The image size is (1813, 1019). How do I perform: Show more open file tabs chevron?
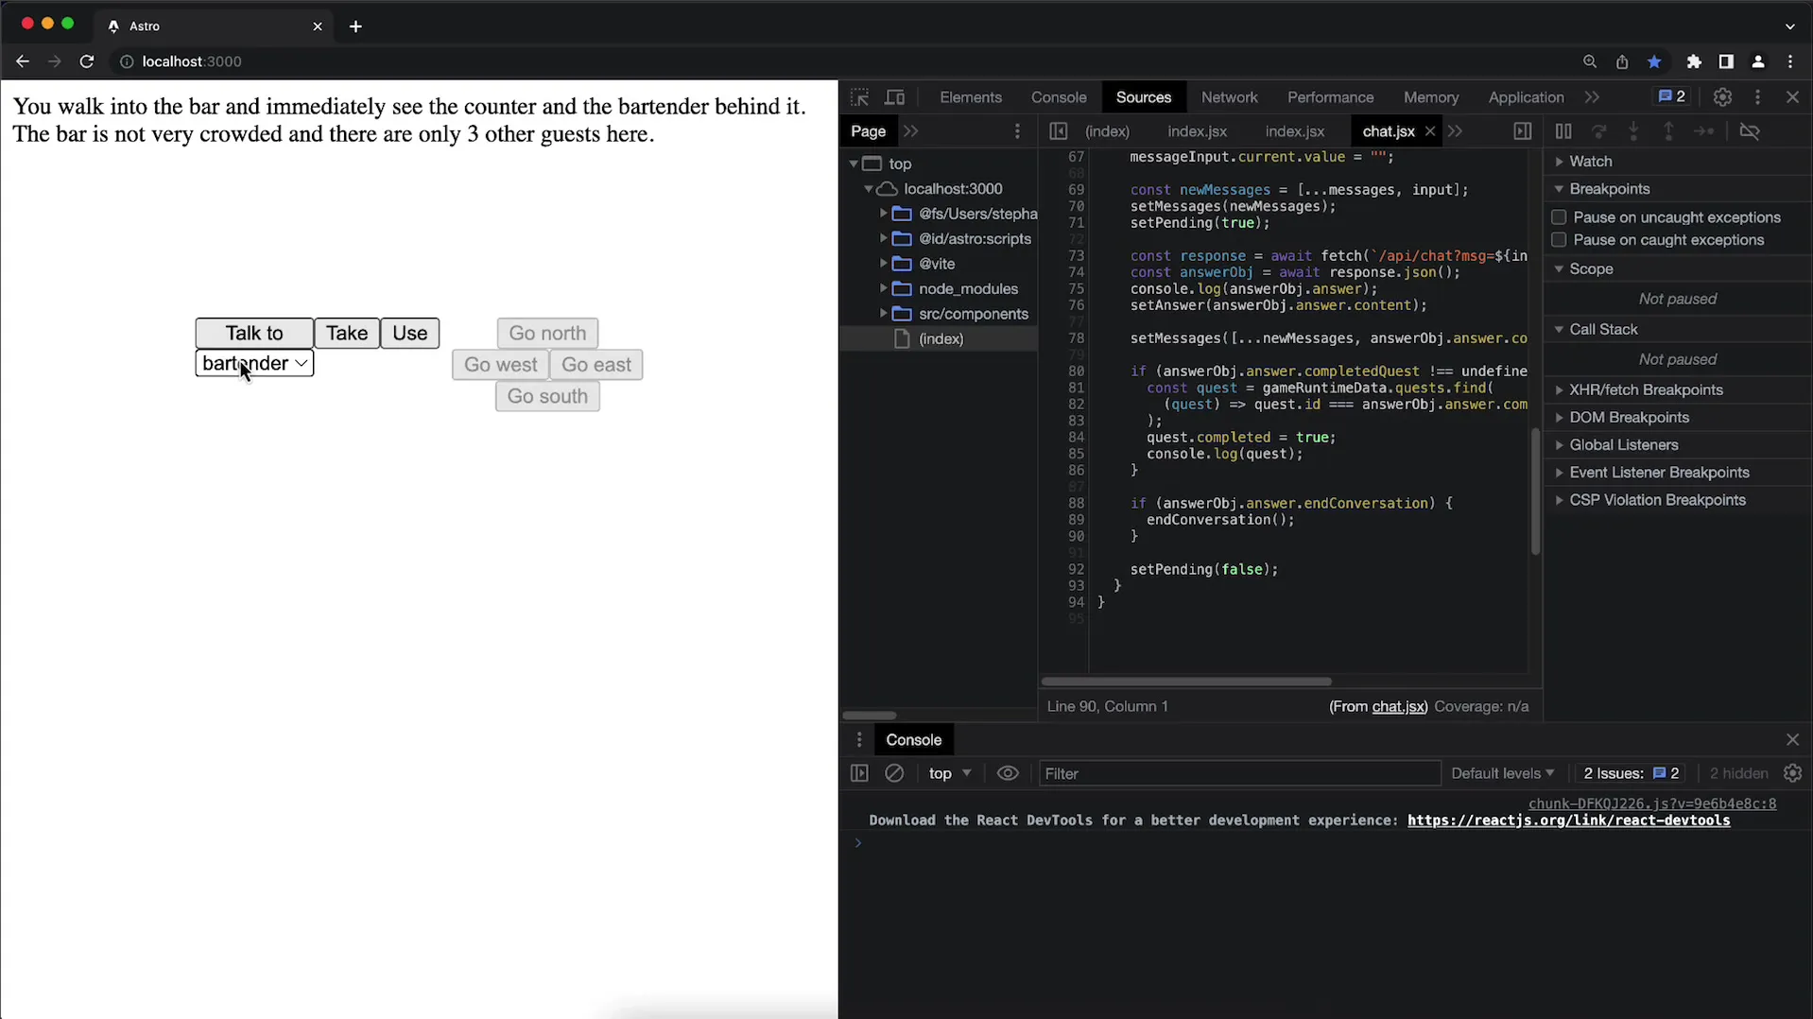click(1456, 131)
